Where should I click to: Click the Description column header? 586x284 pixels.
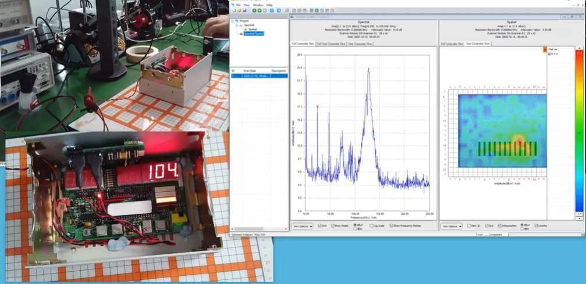[x=279, y=70]
